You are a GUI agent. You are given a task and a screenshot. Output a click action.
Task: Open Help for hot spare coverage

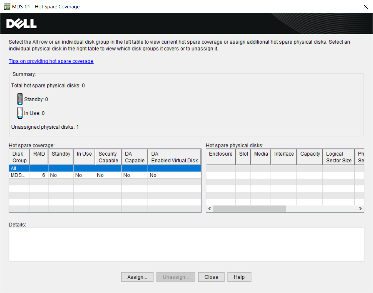(239, 277)
